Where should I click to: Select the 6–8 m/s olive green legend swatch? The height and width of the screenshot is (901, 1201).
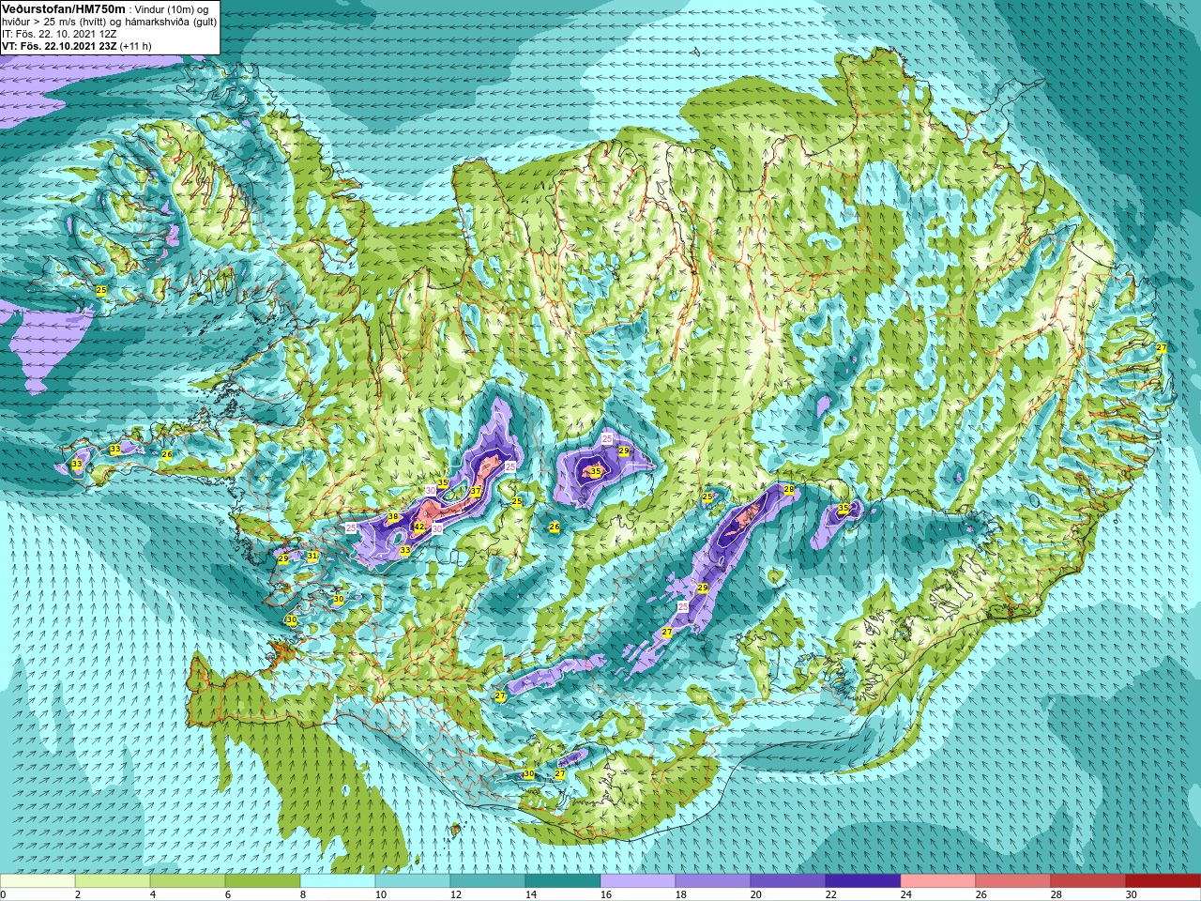(x=263, y=881)
